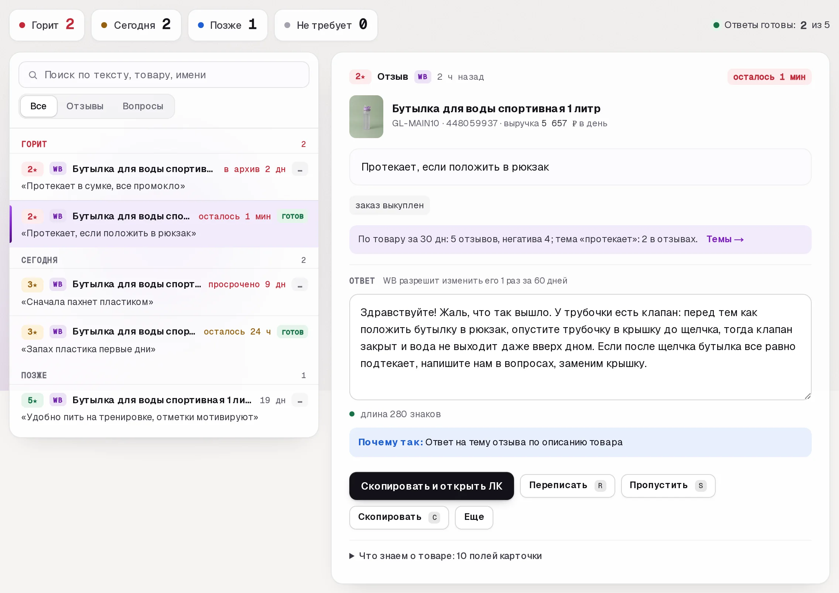This screenshot has height=593, width=839.
Task: Click the «Скопировать» button
Action: (399, 517)
